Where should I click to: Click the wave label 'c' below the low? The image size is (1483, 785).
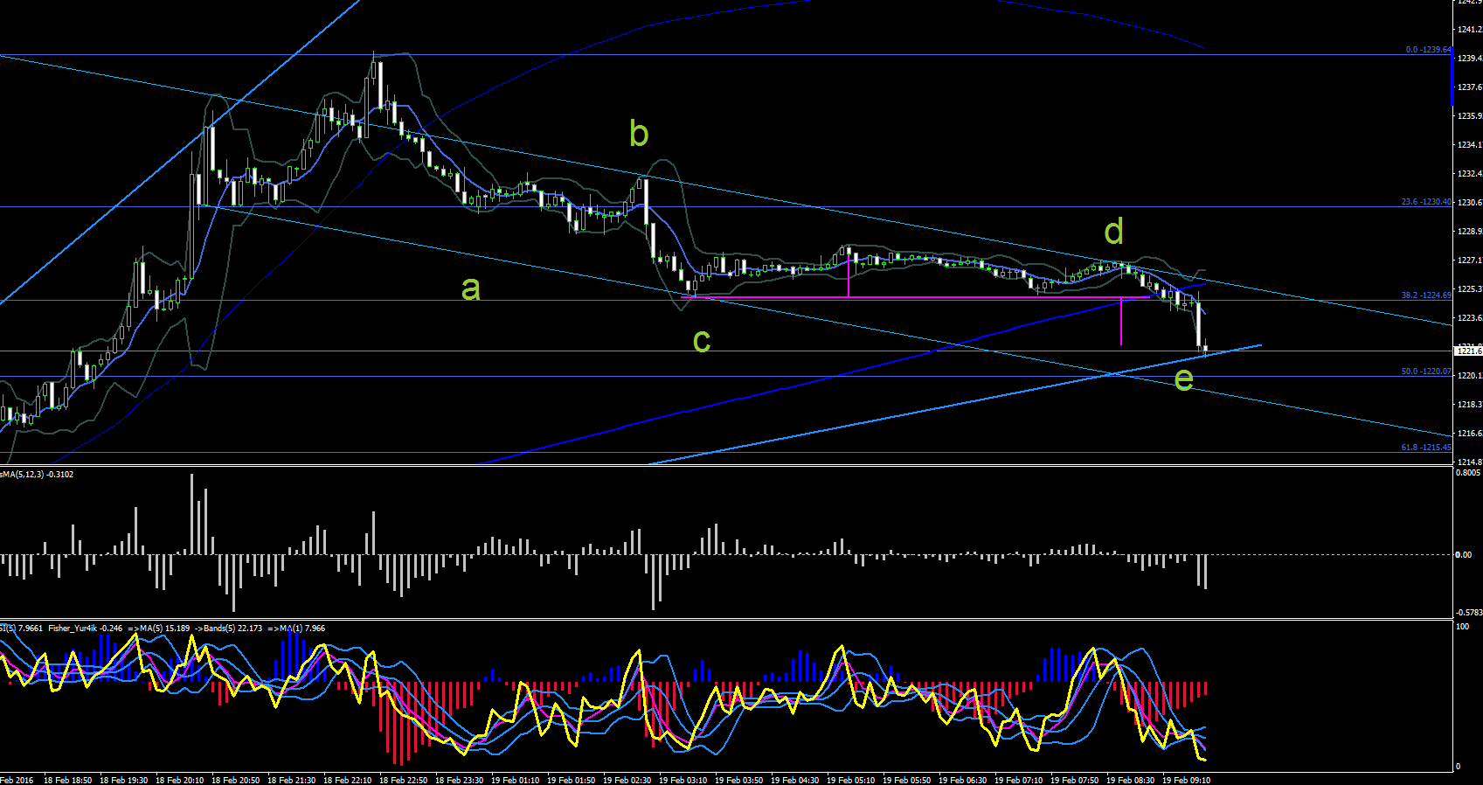[701, 342]
